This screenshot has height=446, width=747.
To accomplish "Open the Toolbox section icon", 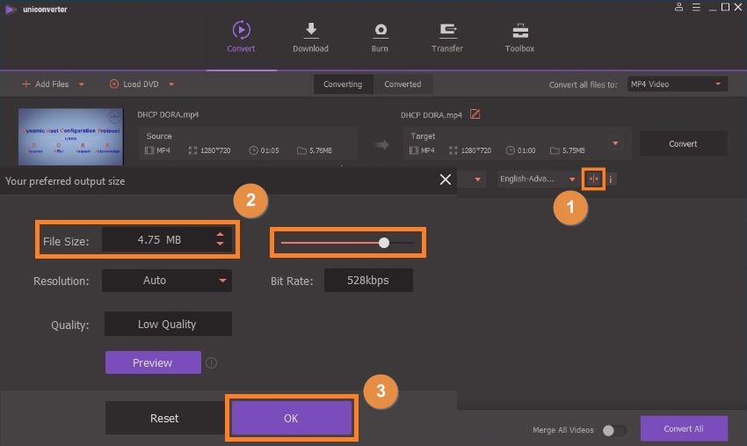I will click(x=519, y=30).
